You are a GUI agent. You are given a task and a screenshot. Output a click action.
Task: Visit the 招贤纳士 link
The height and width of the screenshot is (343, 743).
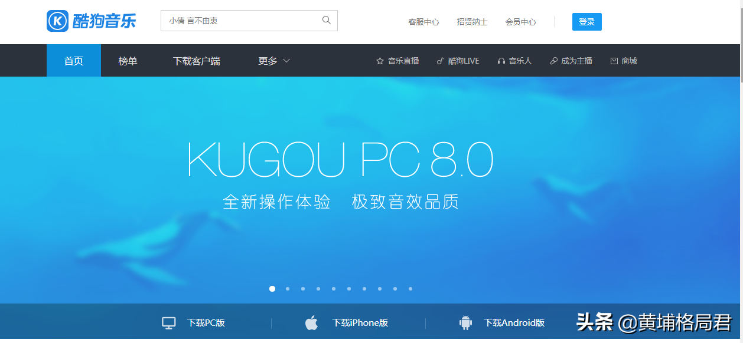click(x=472, y=22)
